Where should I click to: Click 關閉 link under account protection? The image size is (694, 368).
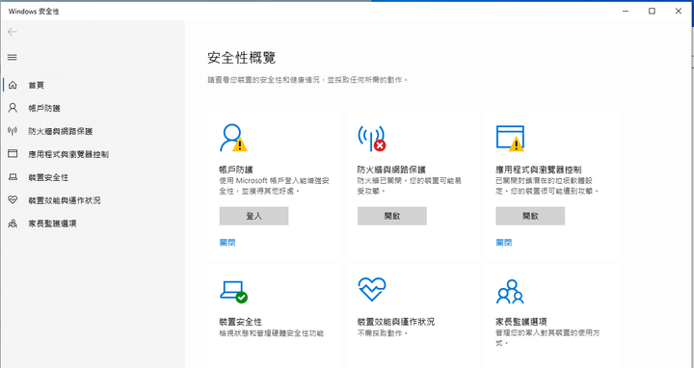[227, 243]
